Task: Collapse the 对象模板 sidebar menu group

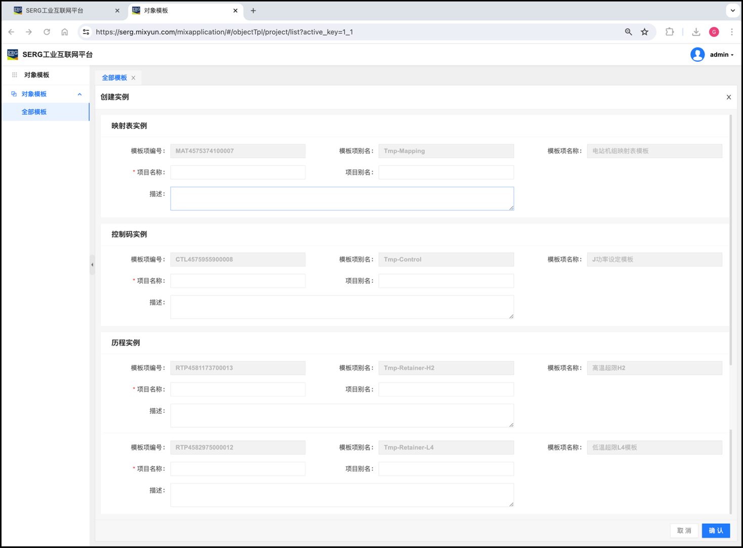Action: pyautogui.click(x=79, y=94)
